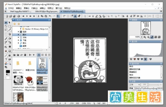Open the 窗口(W) menu
The height and width of the screenshot is (107, 166).
tap(59, 8)
